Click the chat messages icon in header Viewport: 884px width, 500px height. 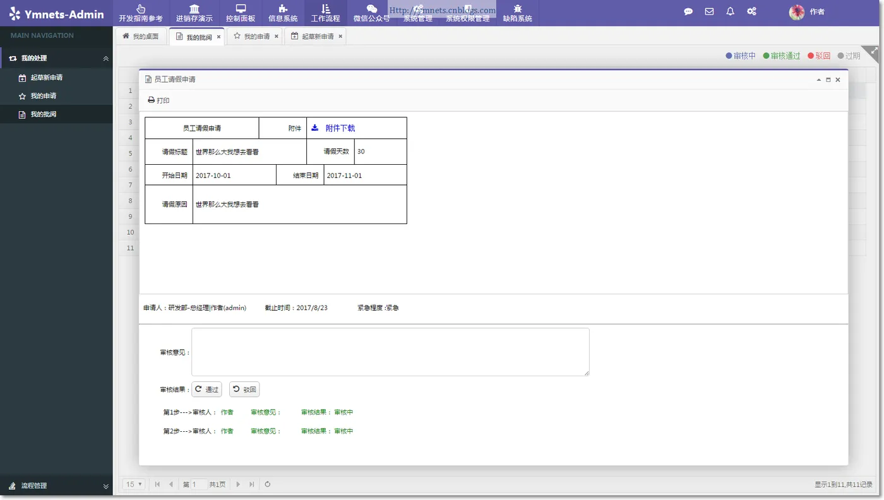point(688,11)
